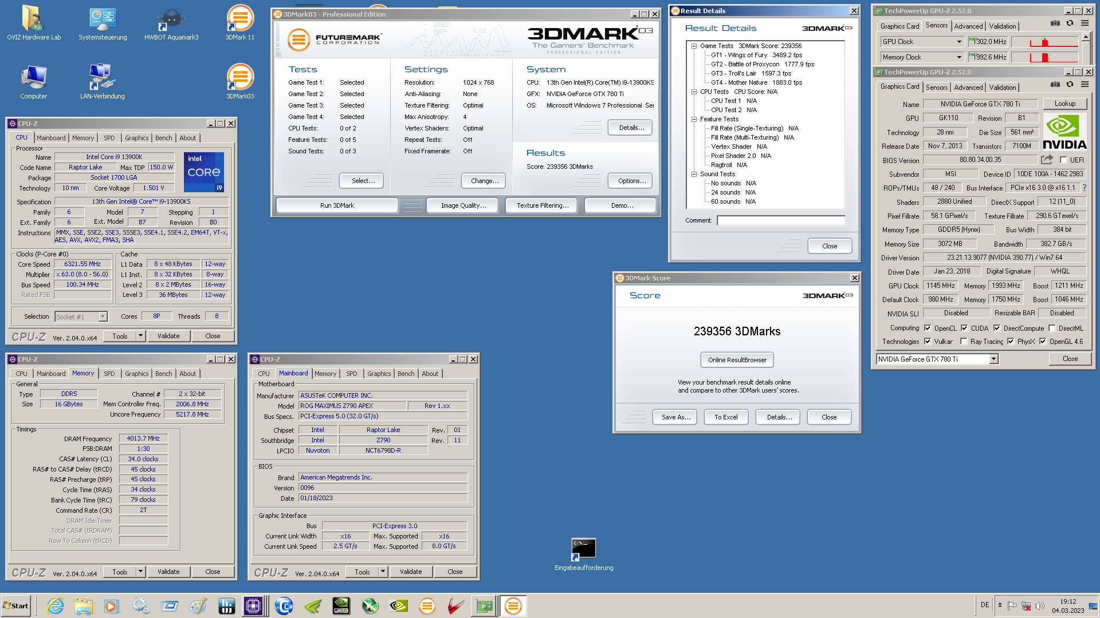Viewport: 1100px width, 618px height.
Task: Collapse the Game Tests tree node
Action: (694, 46)
